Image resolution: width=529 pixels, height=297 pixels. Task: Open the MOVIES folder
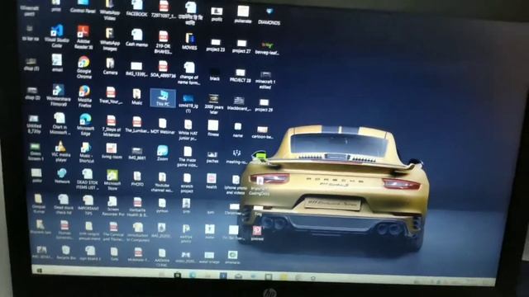pyautogui.click(x=189, y=41)
